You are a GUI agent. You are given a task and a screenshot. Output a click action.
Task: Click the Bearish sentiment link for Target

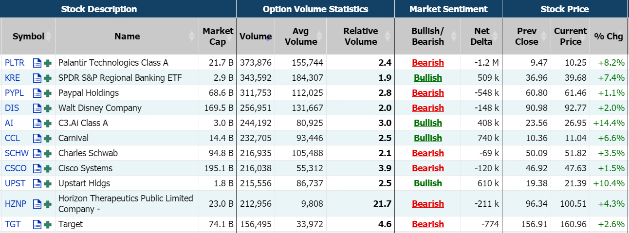point(427,224)
